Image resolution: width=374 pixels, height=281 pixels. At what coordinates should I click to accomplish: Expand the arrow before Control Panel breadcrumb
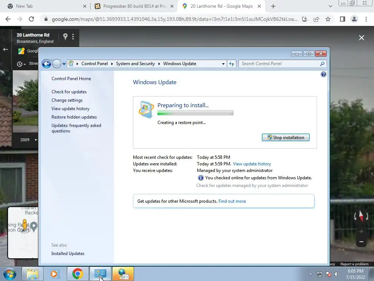[x=77, y=64]
